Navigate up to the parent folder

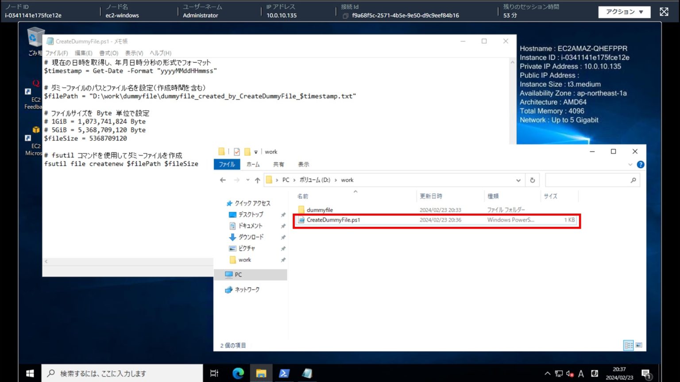(x=257, y=180)
